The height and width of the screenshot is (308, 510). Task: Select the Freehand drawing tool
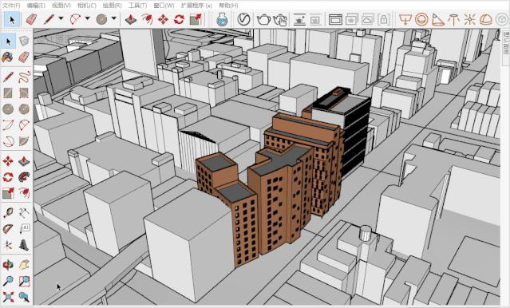pos(24,77)
